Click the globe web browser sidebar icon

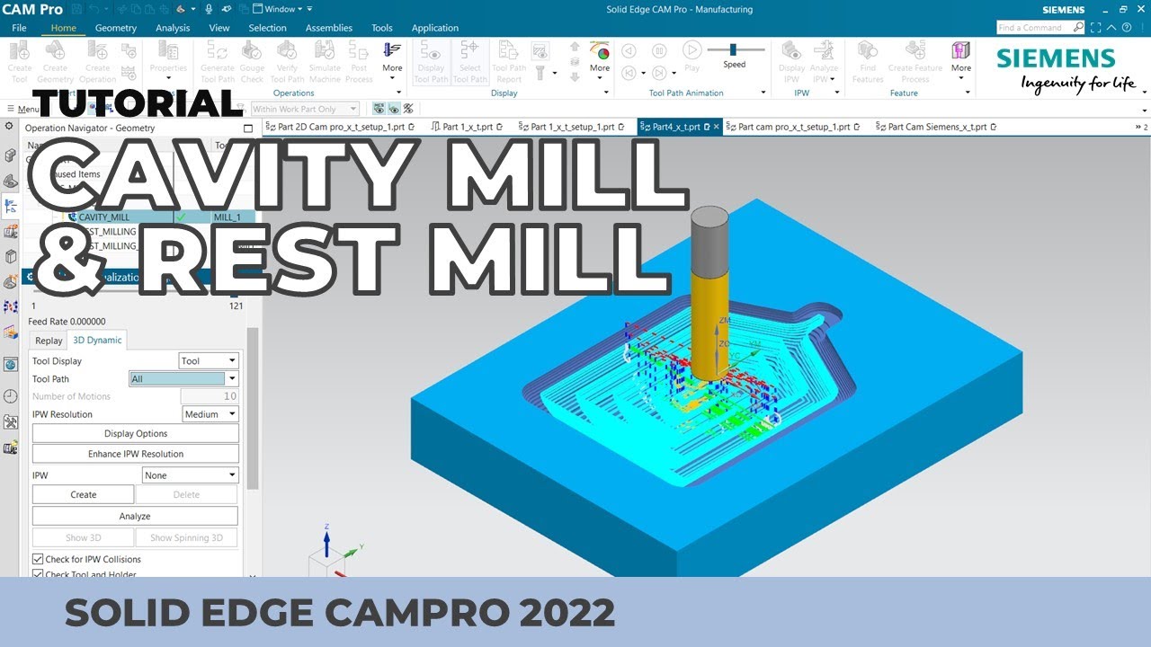[x=10, y=364]
